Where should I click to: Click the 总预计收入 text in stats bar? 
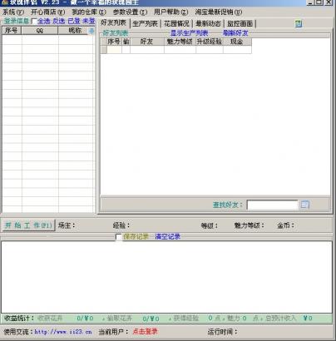280,319
